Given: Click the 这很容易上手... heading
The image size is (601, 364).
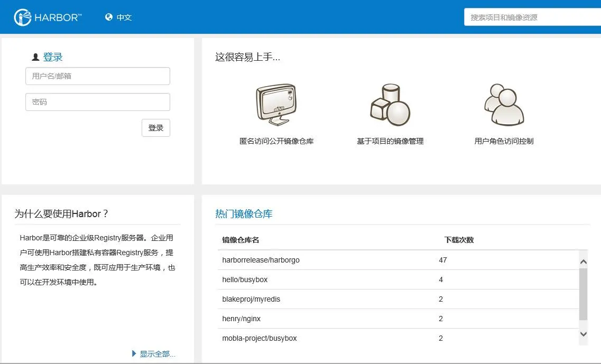Looking at the screenshot, I should 247,57.
